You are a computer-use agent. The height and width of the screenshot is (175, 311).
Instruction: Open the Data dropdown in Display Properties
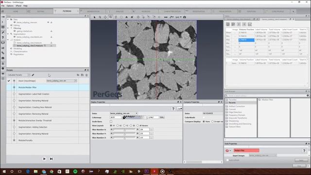(x=137, y=113)
